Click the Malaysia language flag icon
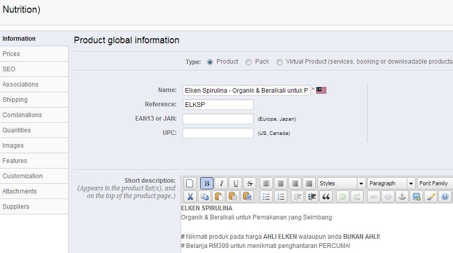This screenshot has height=253, width=453. tap(321, 90)
